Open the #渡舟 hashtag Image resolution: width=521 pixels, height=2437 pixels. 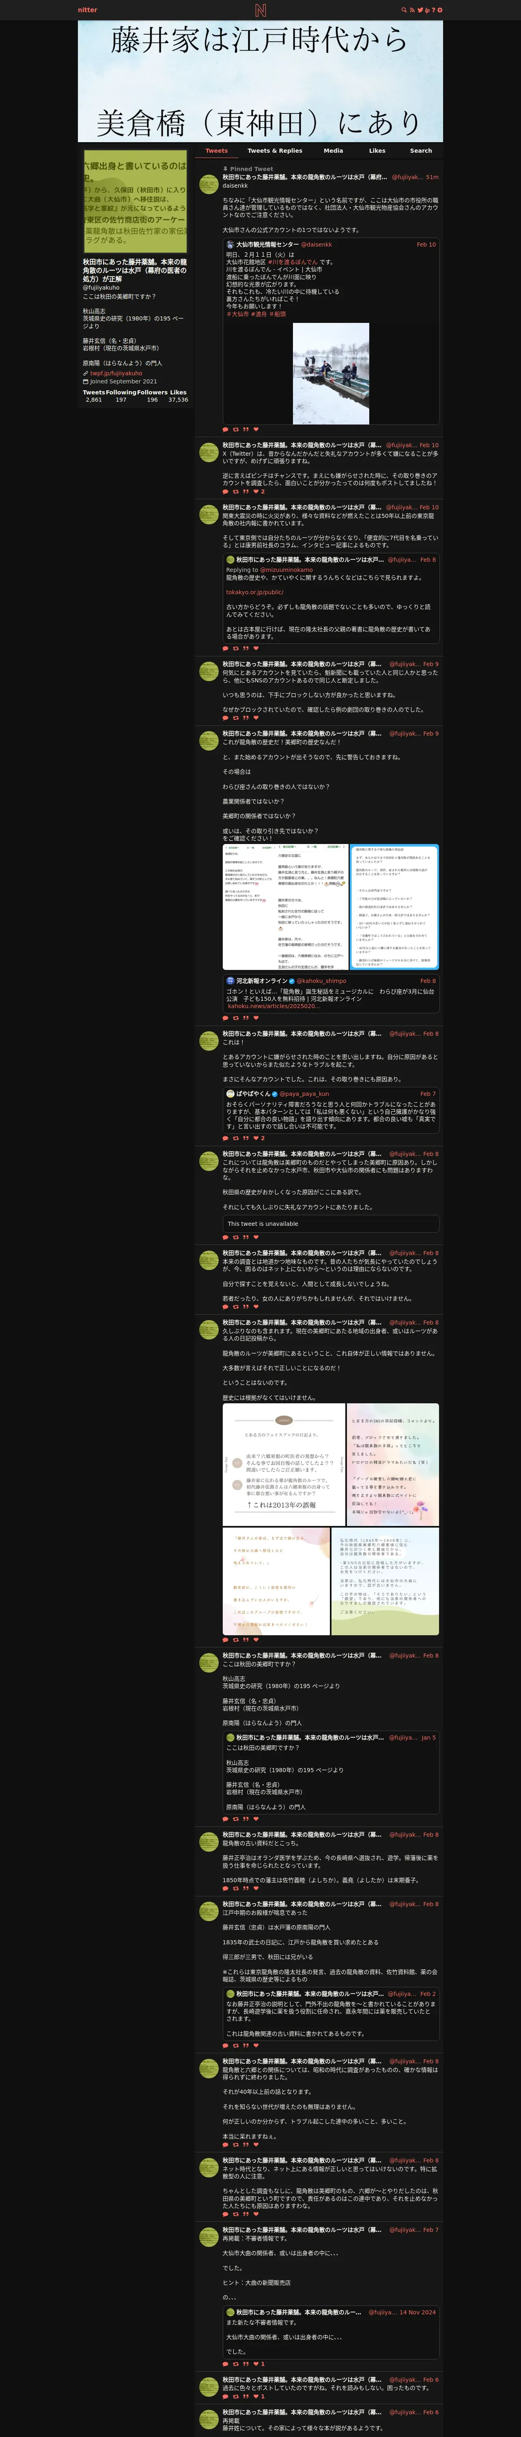[x=260, y=314]
